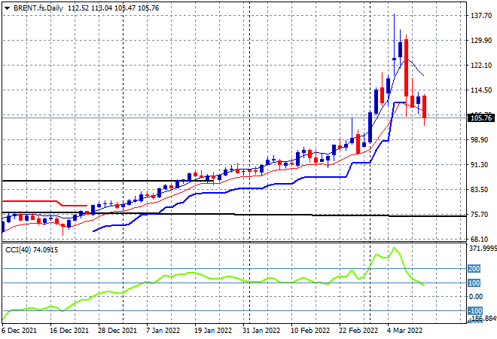
Task: Click the last red candle on chart
Action: pyautogui.click(x=425, y=106)
